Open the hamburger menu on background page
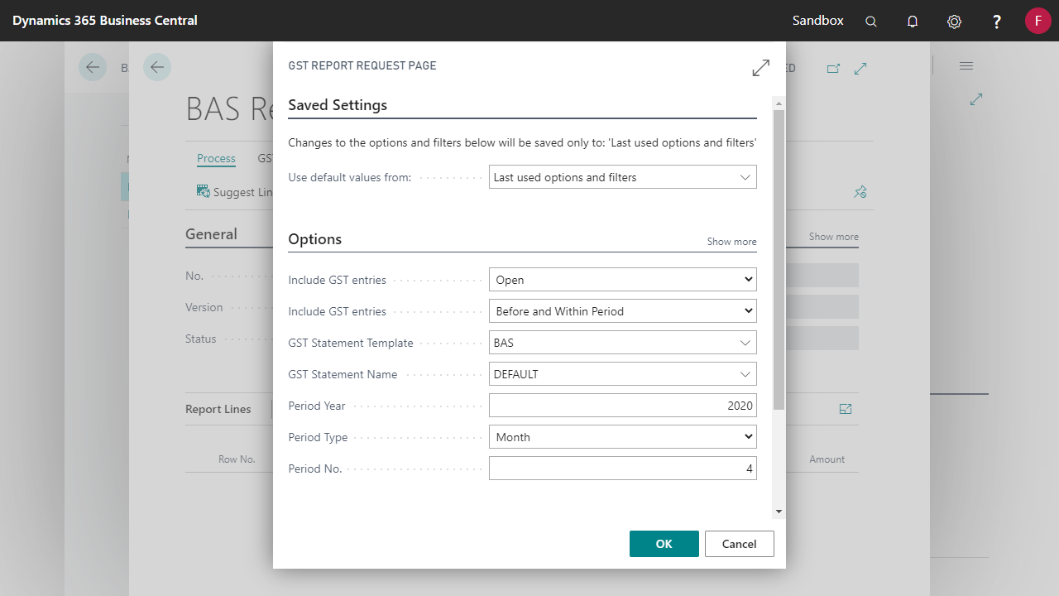The image size is (1059, 596). pos(966,66)
